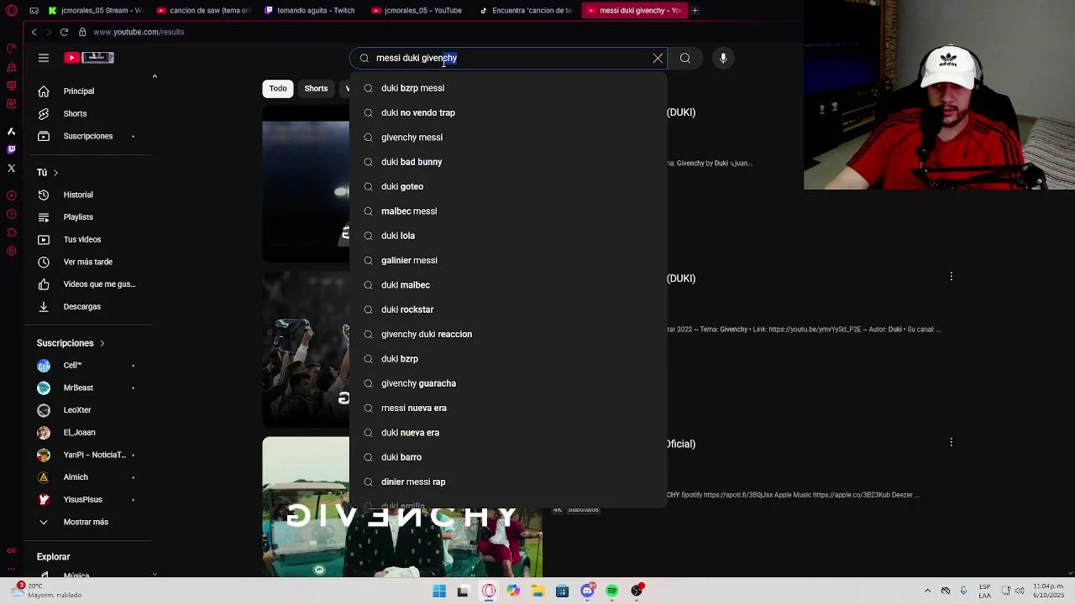Choose suggestion duki goteo
Image resolution: width=1075 pixels, height=604 pixels.
509,186
